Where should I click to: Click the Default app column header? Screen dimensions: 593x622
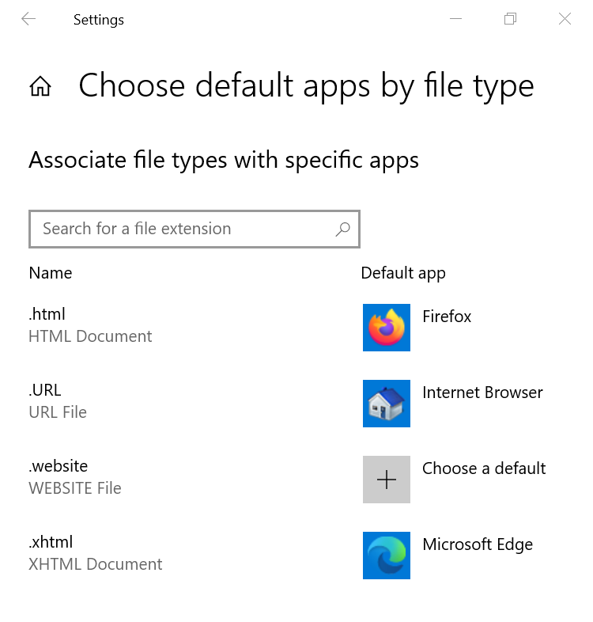pos(403,274)
